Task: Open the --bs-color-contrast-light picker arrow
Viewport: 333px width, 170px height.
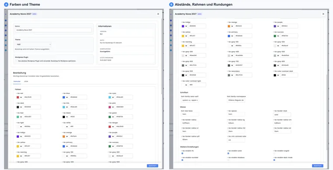Action: (x=186, y=85)
